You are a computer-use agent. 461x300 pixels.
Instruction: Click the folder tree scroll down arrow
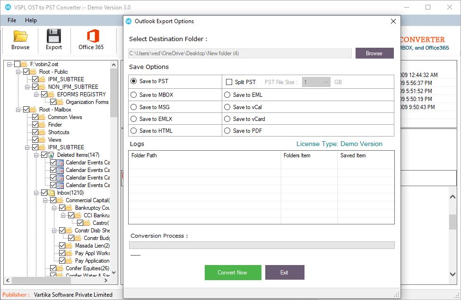(114, 273)
